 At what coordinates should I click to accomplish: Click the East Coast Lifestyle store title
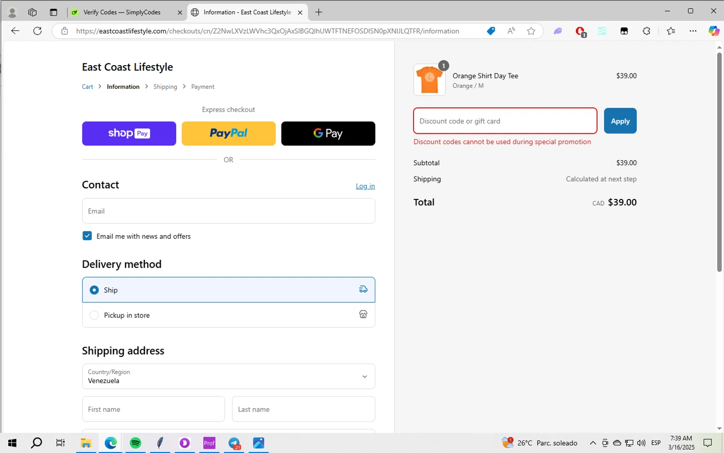pyautogui.click(x=127, y=67)
